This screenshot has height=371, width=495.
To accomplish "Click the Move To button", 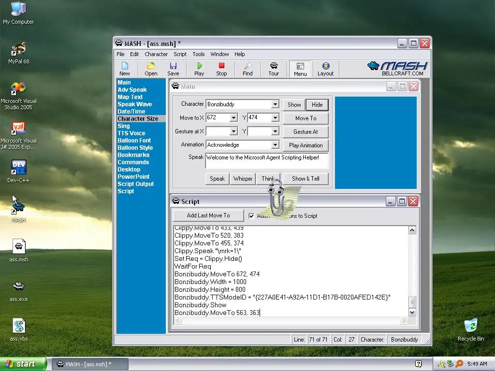I will 306,118.
